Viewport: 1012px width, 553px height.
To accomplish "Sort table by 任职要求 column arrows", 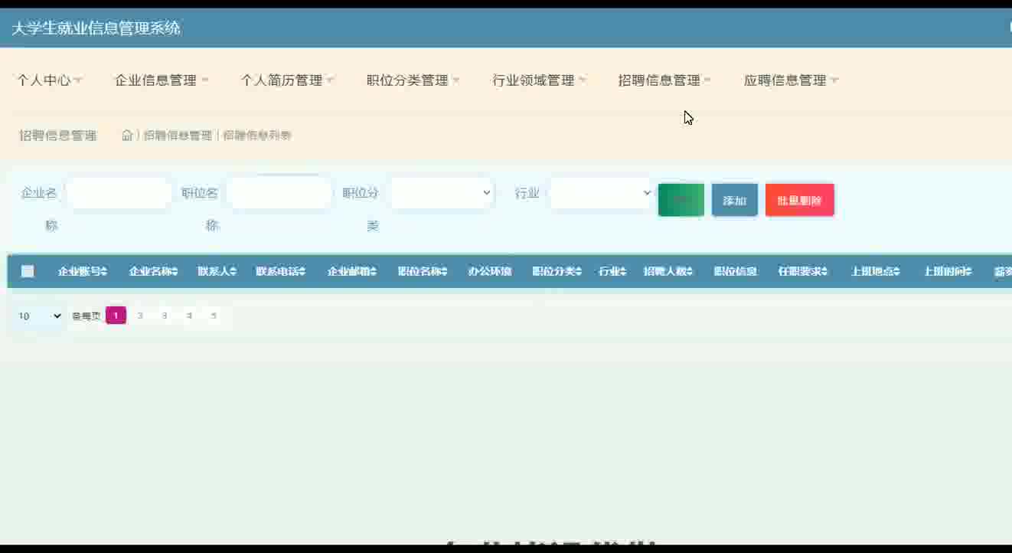I will coord(824,271).
